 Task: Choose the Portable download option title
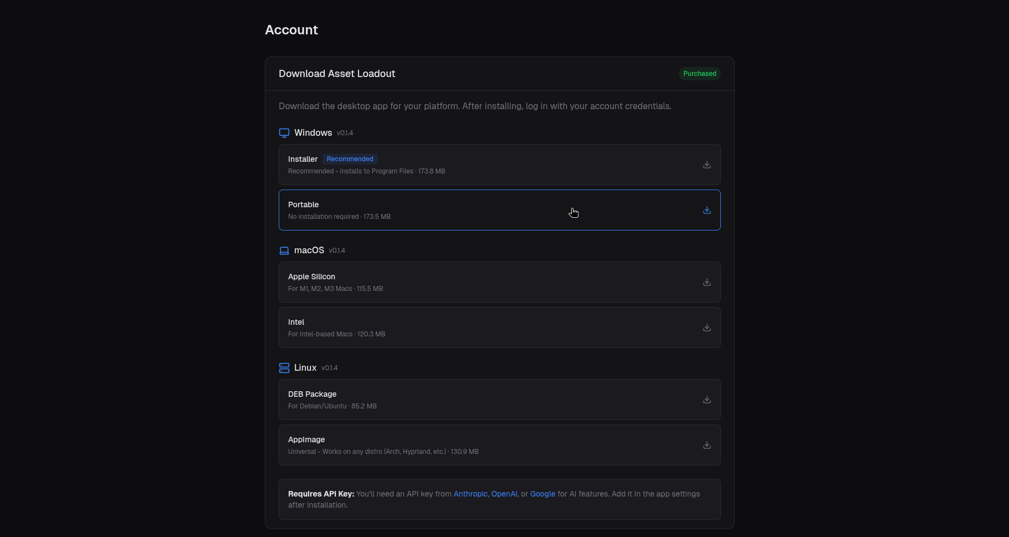[303, 204]
